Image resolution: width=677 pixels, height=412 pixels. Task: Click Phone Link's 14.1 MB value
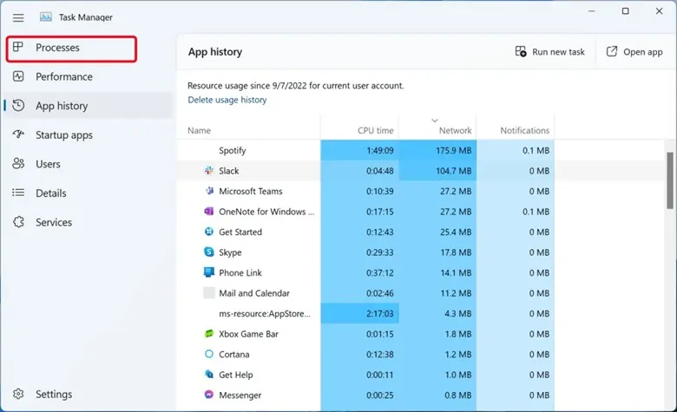click(456, 272)
